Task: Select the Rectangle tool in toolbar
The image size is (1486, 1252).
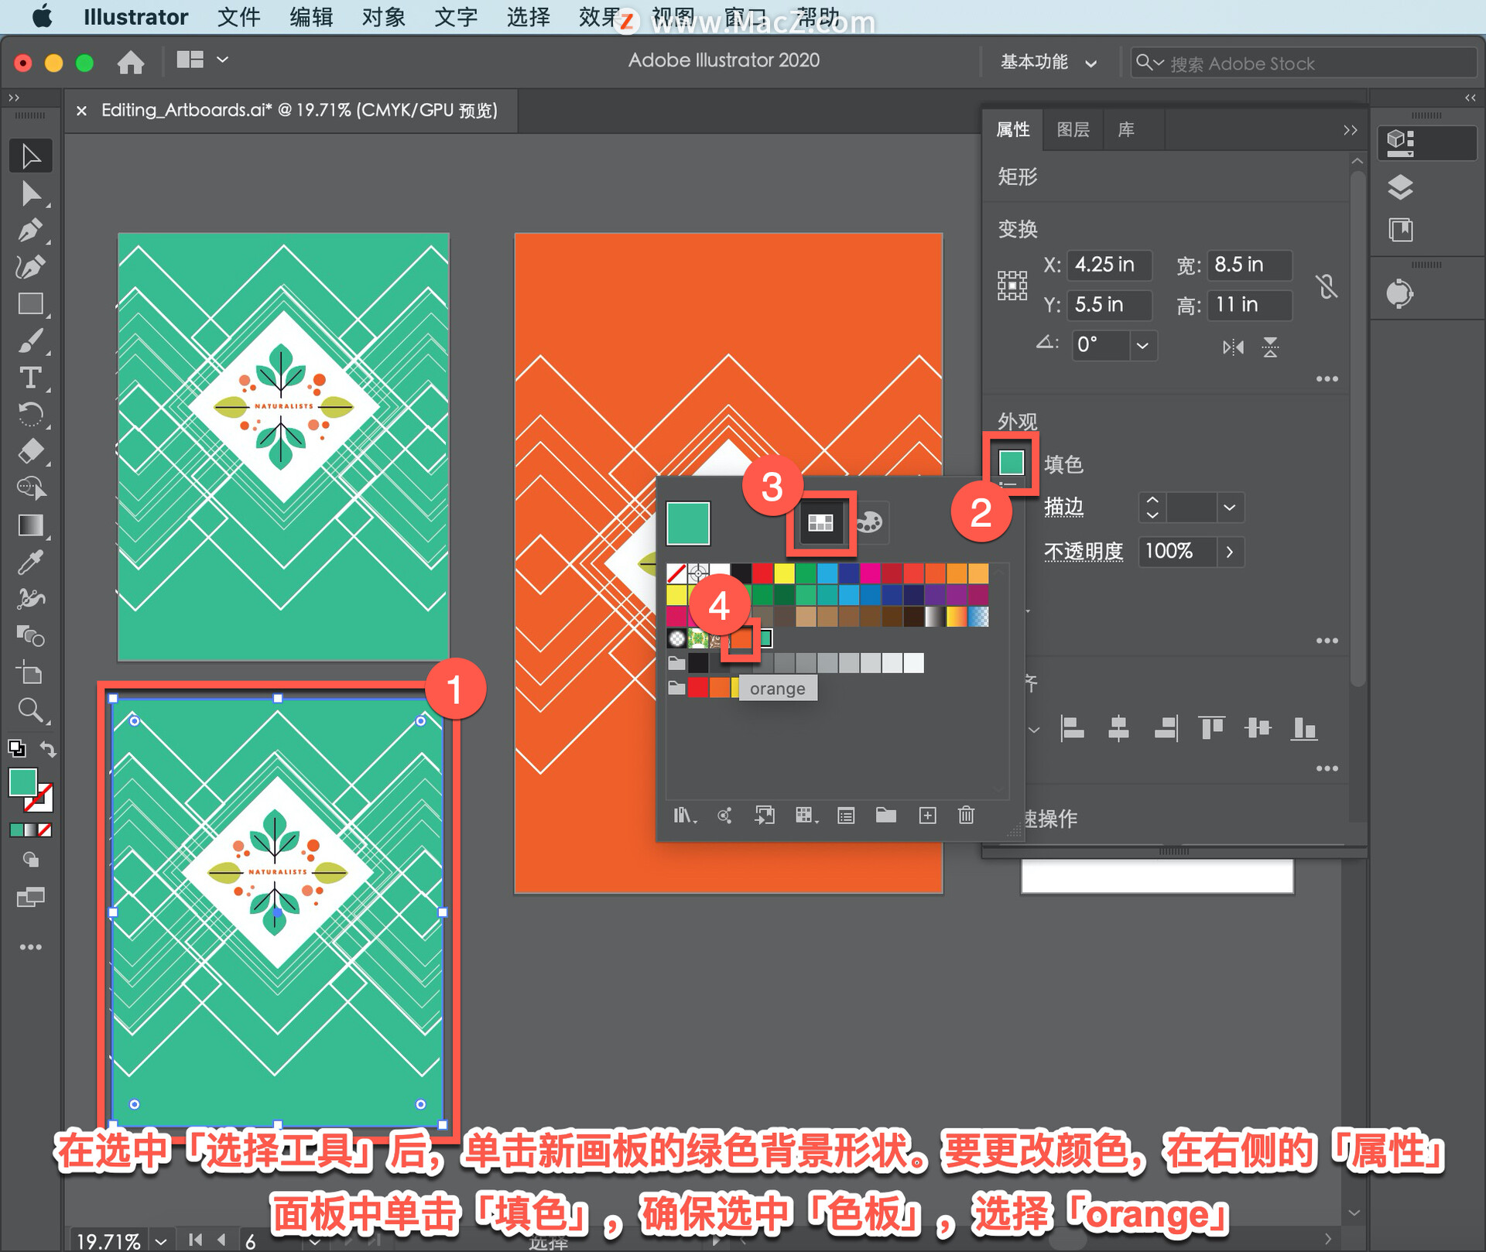Action: 30,303
